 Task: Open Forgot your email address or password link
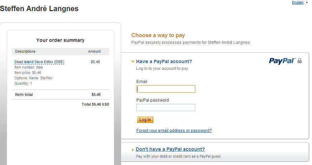(174, 131)
